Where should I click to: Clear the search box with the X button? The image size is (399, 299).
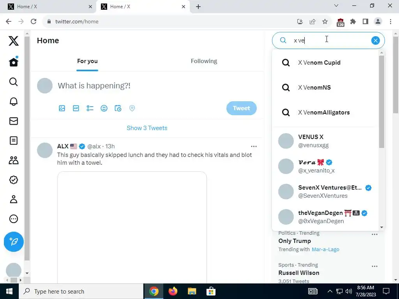coord(375,40)
